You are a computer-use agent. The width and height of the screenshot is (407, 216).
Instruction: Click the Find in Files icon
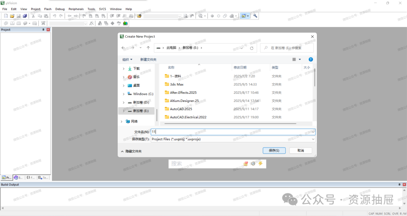click(x=139, y=16)
